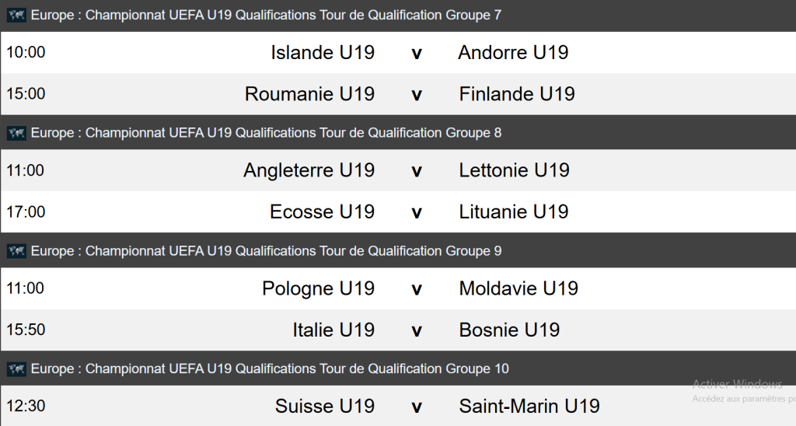Open the Pologne U19 v Moldavie match
This screenshot has height=426, width=796.
coord(416,289)
